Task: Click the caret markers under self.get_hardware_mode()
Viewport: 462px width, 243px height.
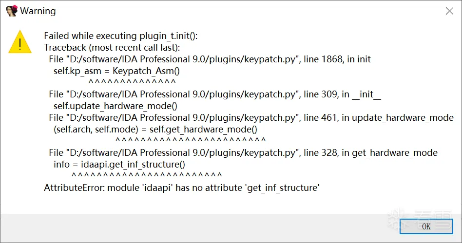Action: point(191,140)
